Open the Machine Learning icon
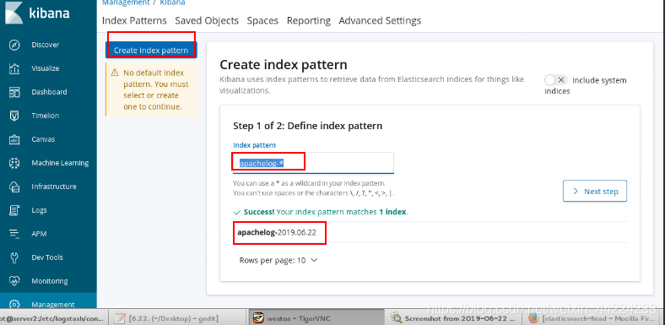The width and height of the screenshot is (665, 325). (x=14, y=163)
